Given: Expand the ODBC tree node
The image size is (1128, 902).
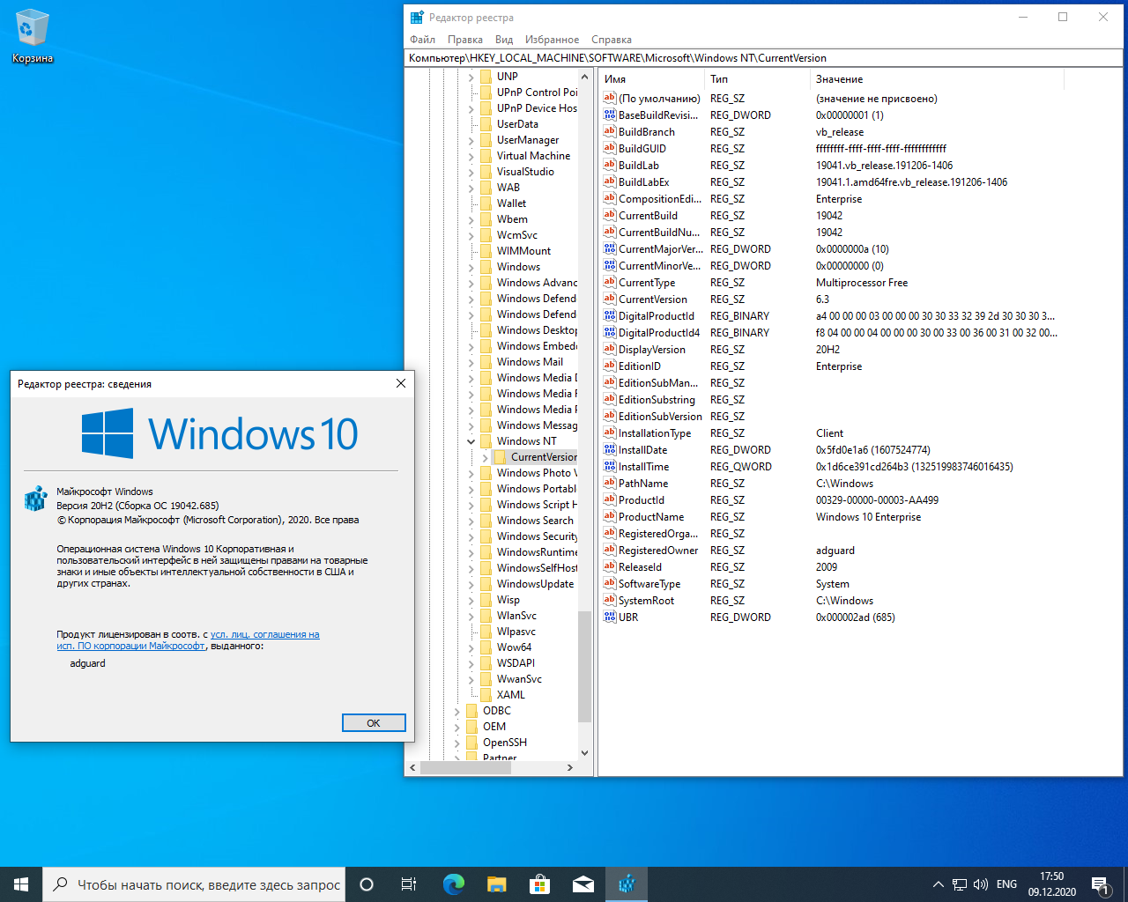Looking at the screenshot, I should point(456,711).
